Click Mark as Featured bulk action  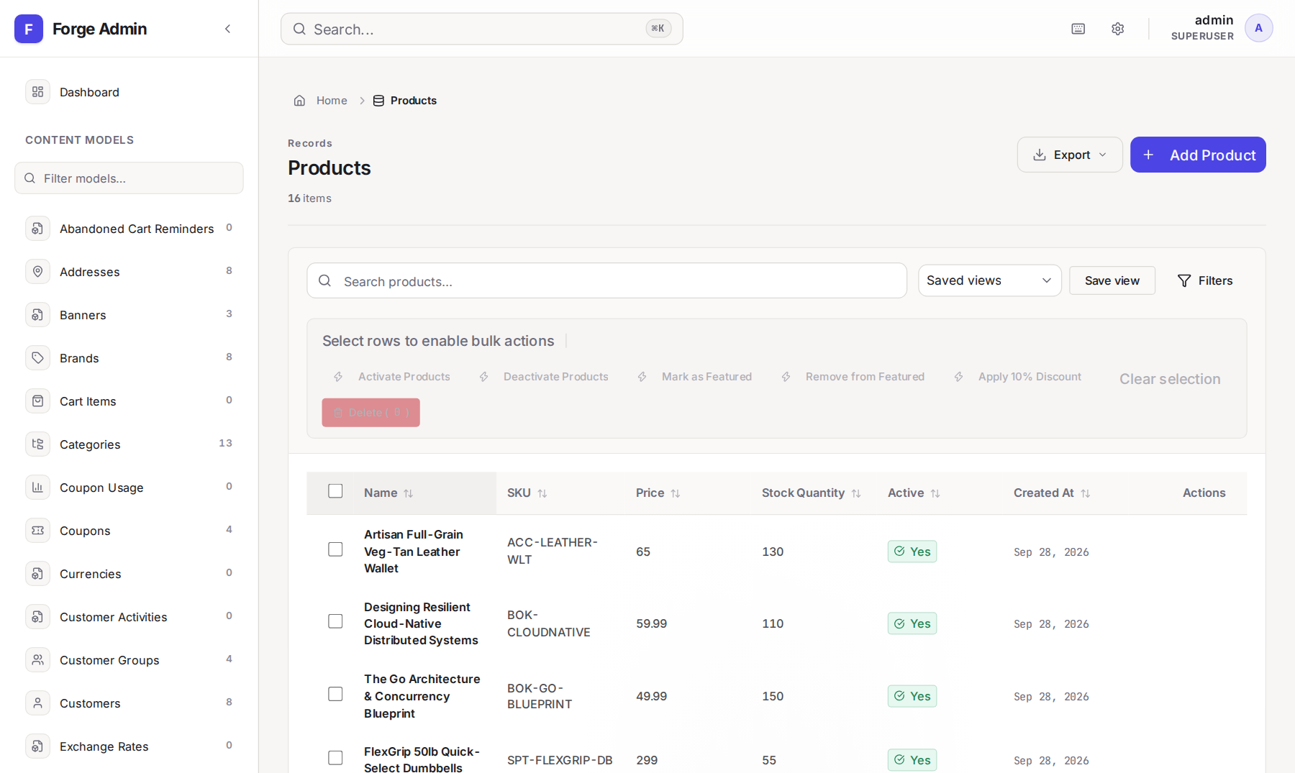click(695, 377)
